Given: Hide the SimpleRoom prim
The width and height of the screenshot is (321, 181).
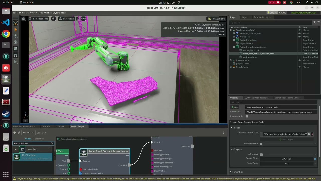Looking at the screenshot, I should (x=299, y=67).
